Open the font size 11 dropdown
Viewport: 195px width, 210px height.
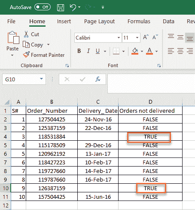[137, 38]
